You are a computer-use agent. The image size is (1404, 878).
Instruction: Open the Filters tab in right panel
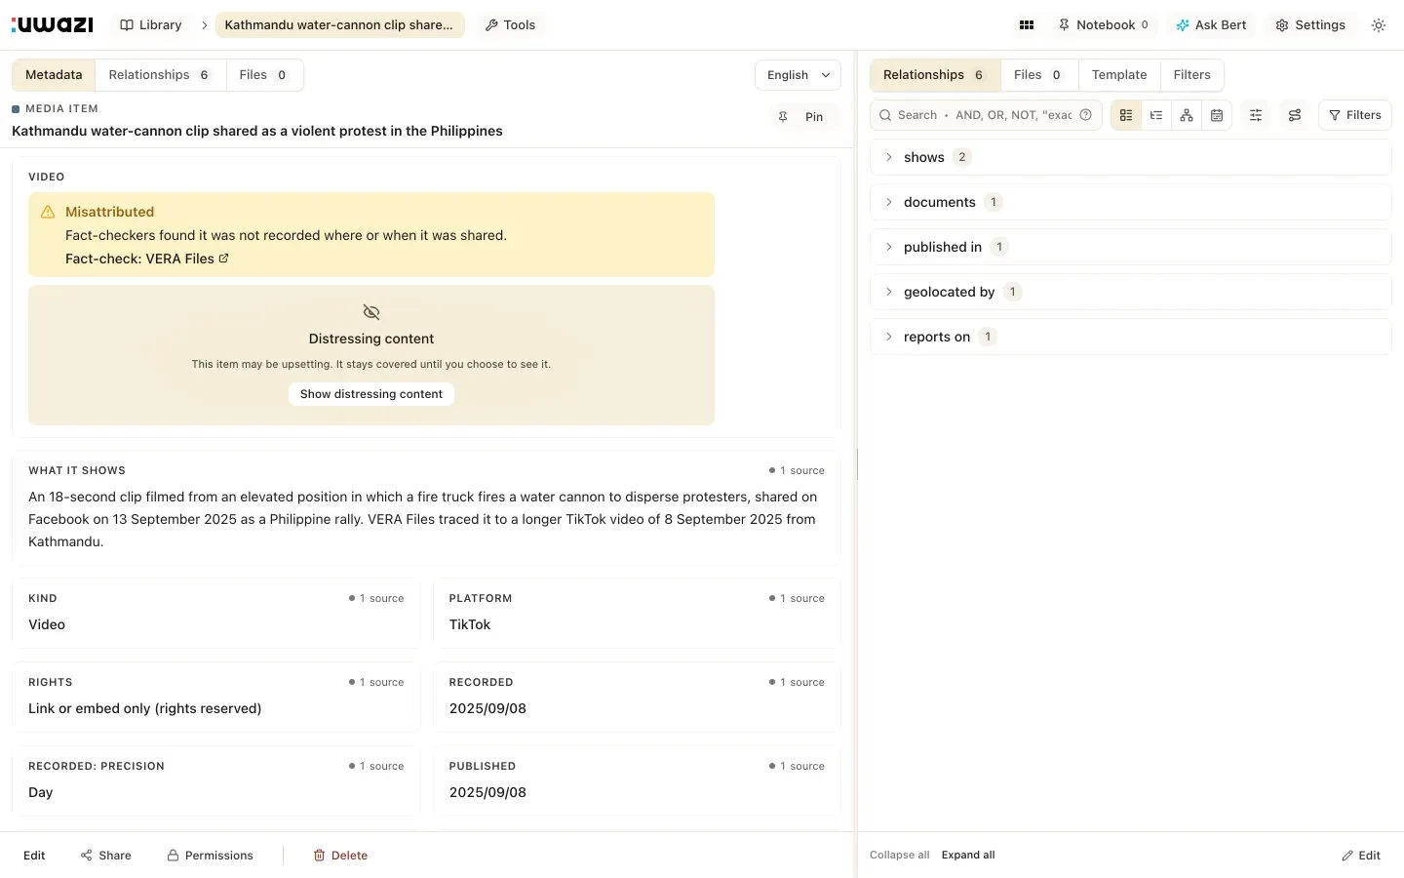tap(1191, 75)
